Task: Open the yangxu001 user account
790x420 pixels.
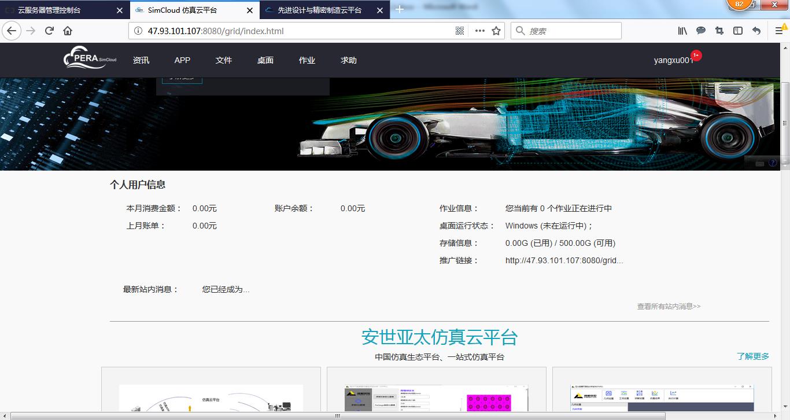Action: coord(673,60)
